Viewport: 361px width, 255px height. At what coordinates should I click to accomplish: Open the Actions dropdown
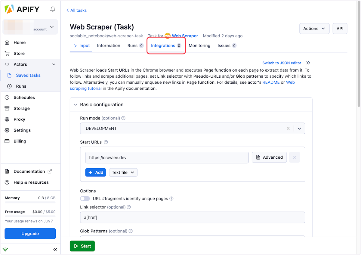point(314,29)
